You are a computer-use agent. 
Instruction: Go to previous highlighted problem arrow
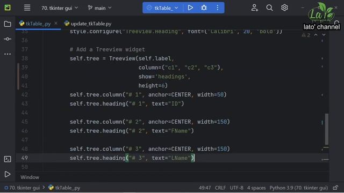tap(316, 35)
